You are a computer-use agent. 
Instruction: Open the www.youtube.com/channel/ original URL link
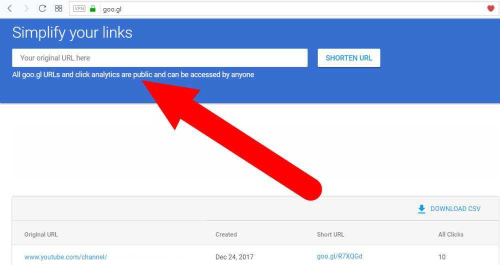[x=65, y=257]
